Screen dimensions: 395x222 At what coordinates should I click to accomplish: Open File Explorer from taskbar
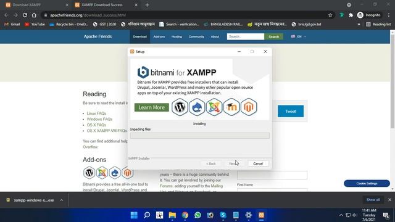(172, 215)
